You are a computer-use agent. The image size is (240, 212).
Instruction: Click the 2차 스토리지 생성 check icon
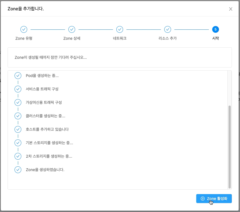pyautogui.click(x=18, y=156)
